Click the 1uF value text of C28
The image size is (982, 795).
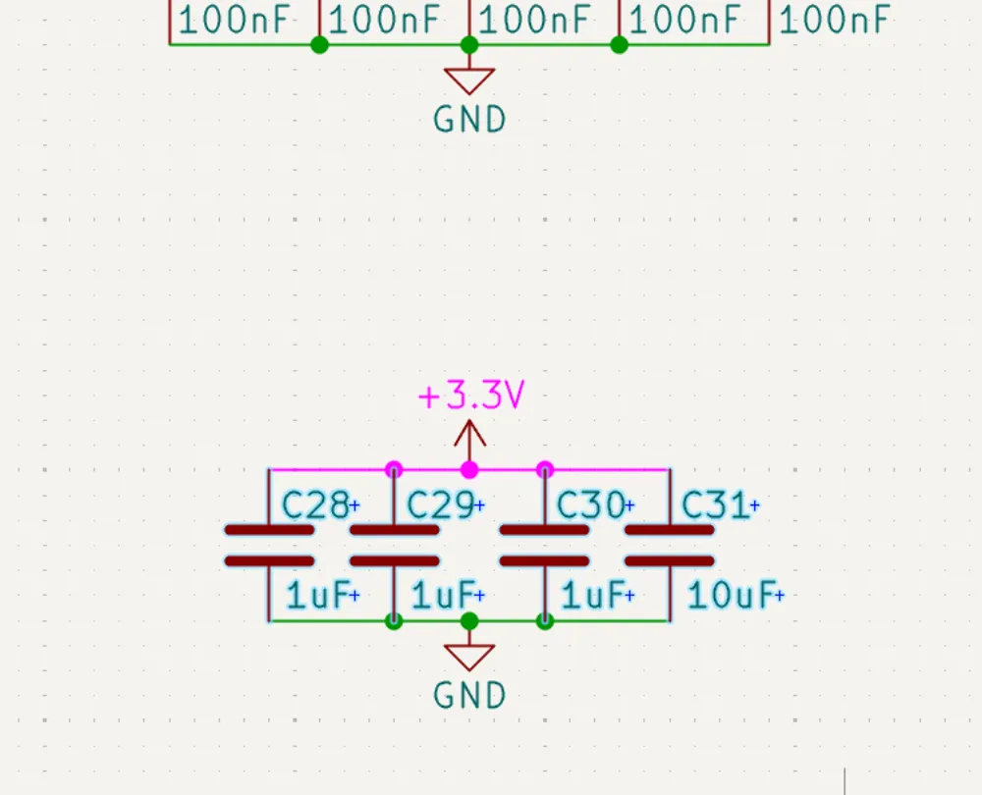(316, 595)
